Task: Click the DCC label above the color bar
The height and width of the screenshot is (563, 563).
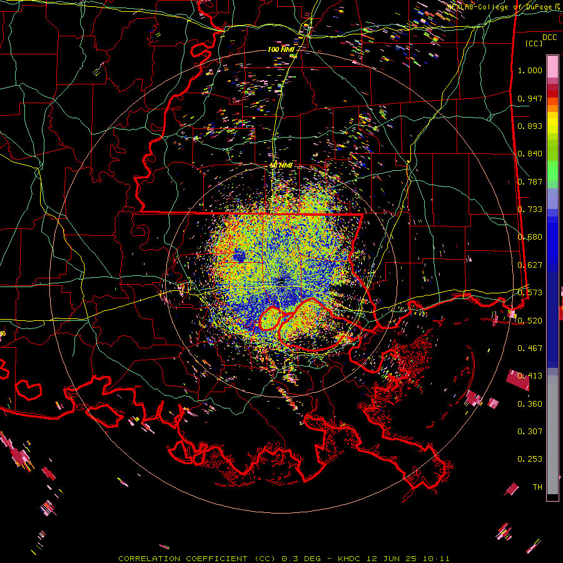Action: click(549, 38)
